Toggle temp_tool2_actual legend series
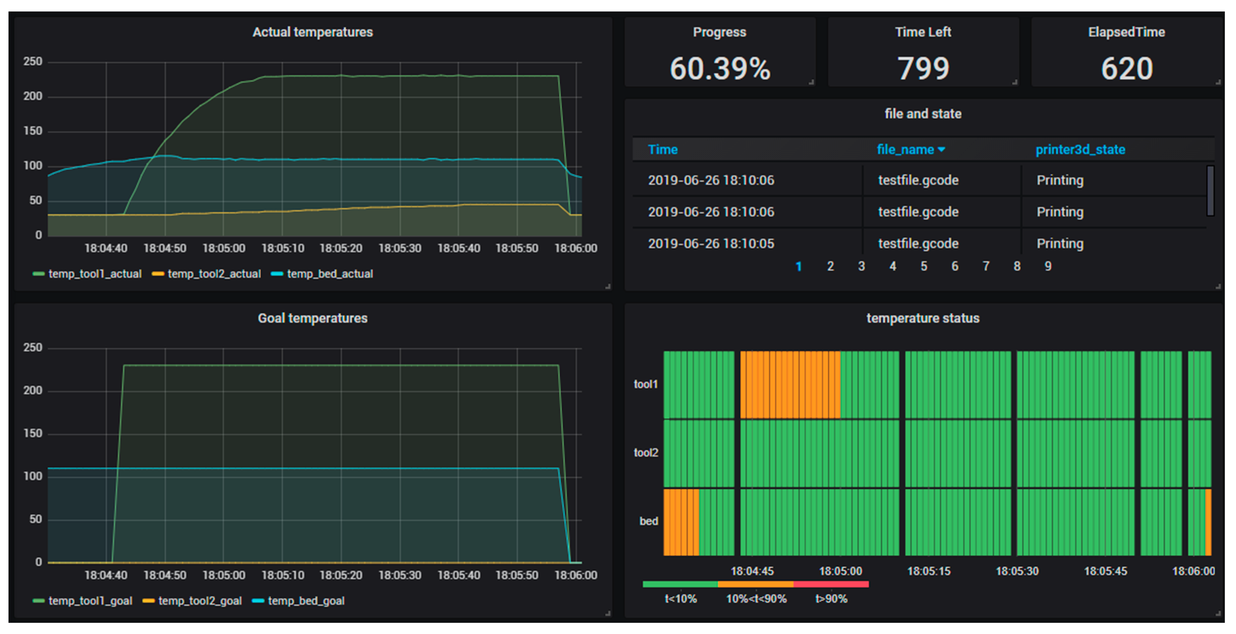 (214, 274)
